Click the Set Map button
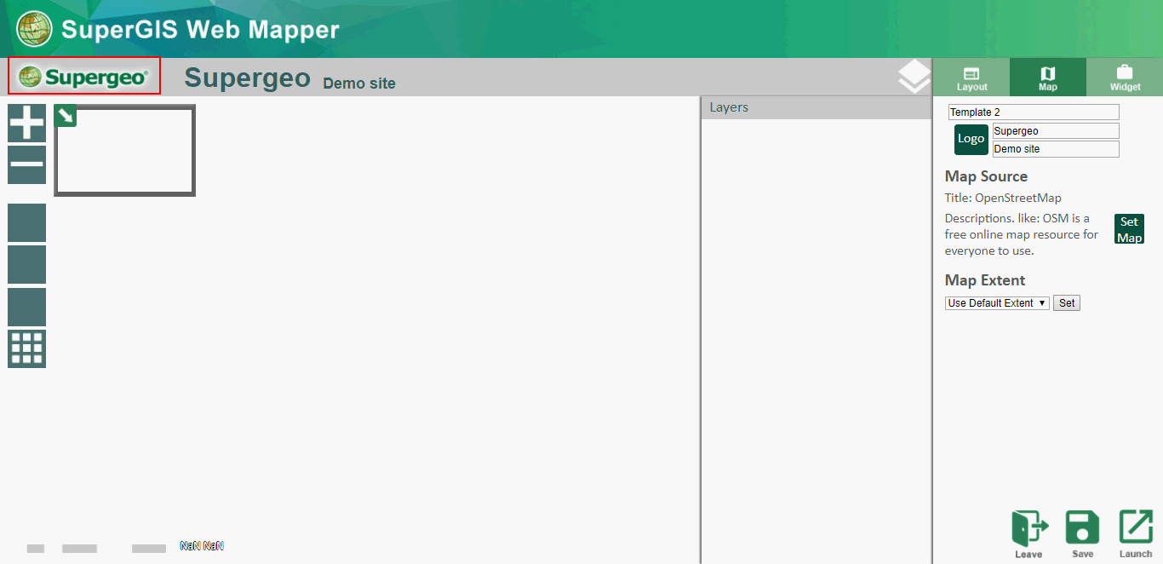This screenshot has width=1163, height=564. (1129, 229)
